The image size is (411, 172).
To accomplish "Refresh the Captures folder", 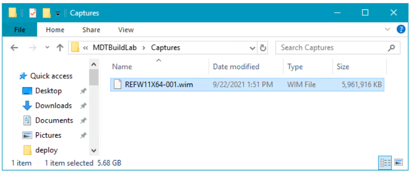I will click(x=263, y=48).
